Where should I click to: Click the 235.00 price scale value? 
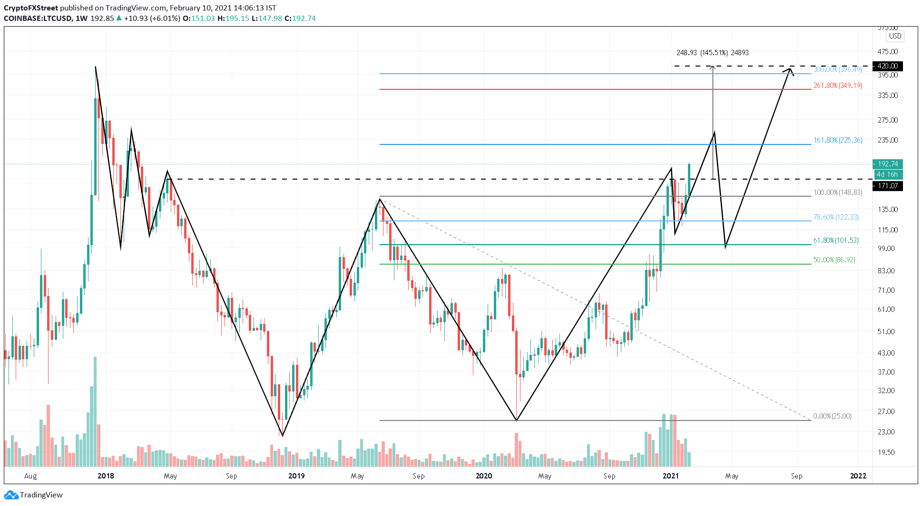[888, 140]
